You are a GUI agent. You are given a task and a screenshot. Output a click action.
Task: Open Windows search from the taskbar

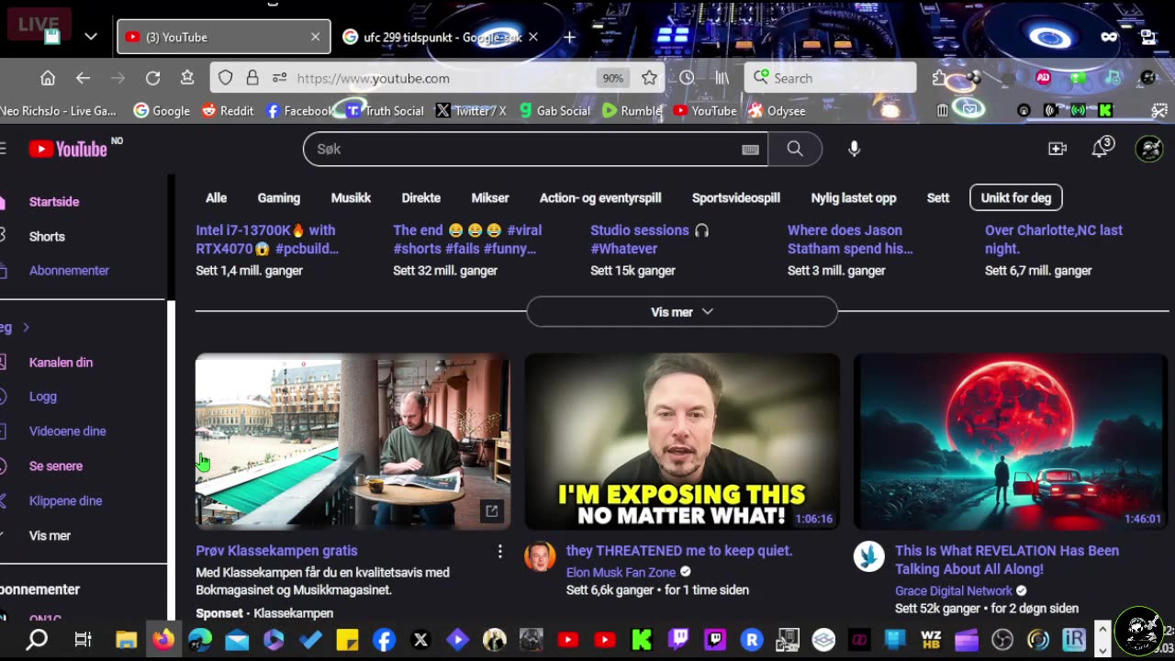(37, 640)
